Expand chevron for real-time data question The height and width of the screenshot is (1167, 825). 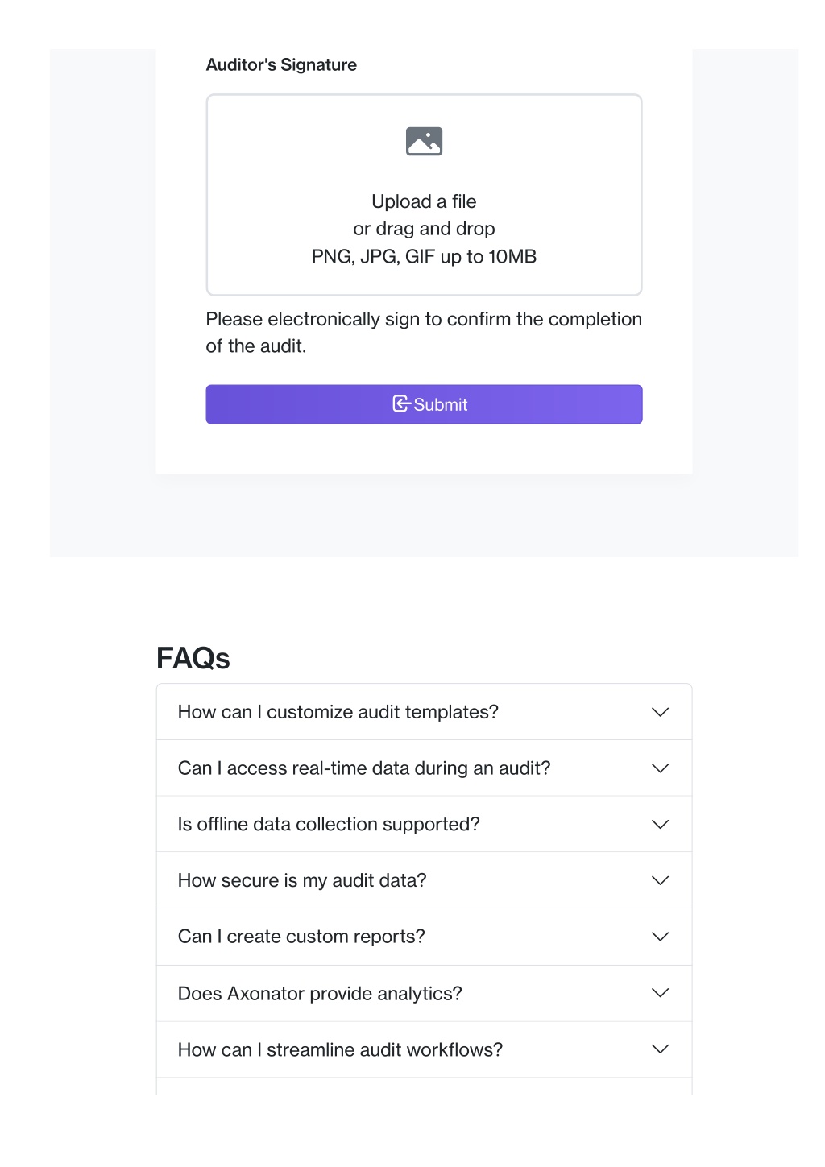(660, 768)
